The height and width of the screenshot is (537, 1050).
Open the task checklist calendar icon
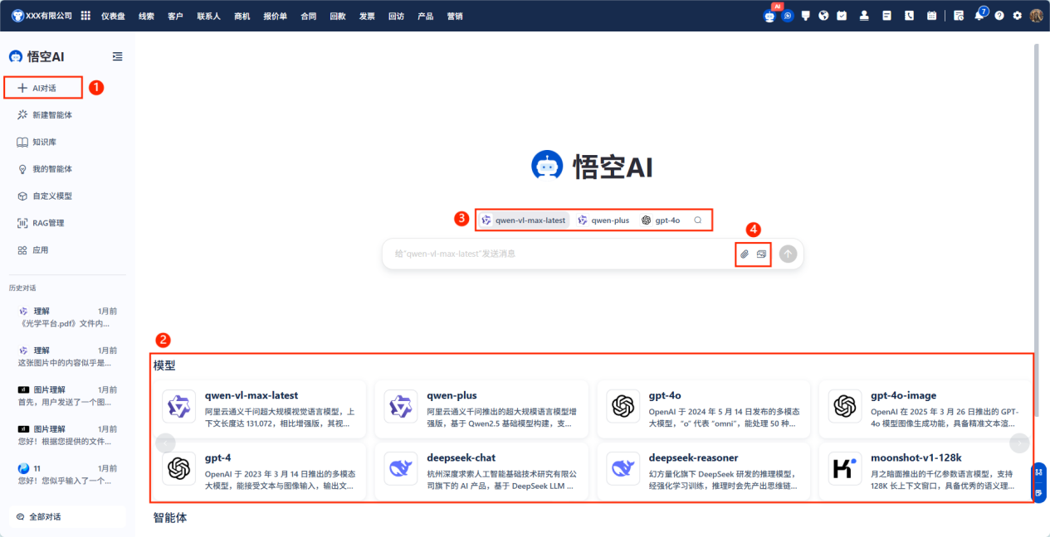click(x=842, y=16)
